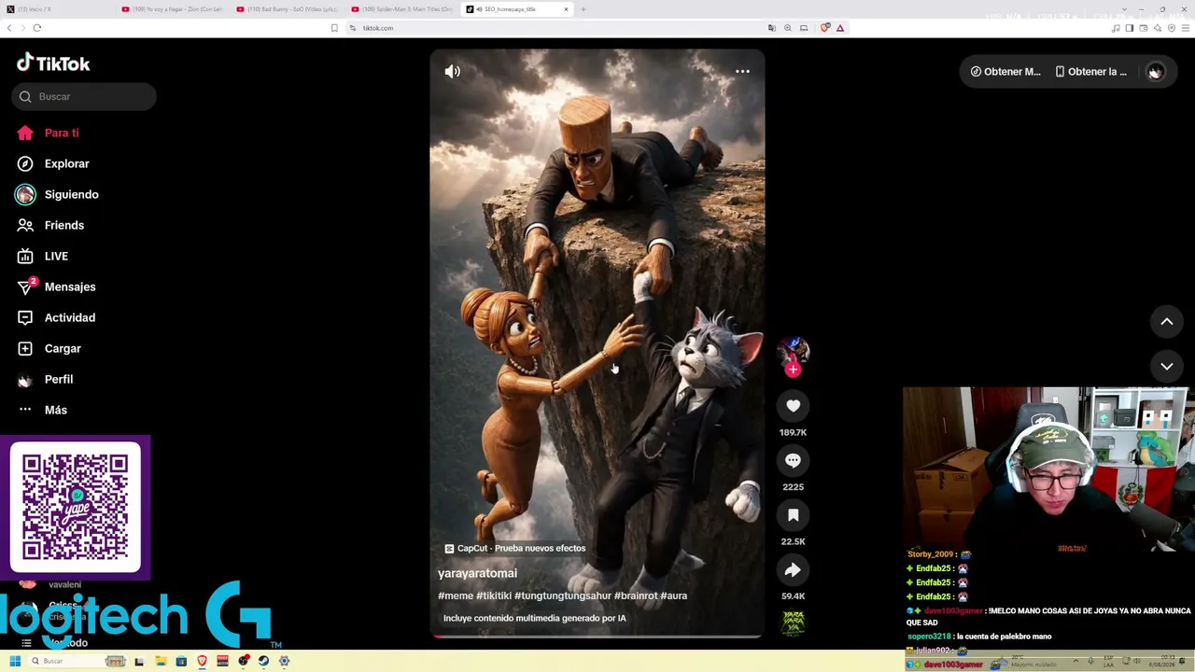1195x672 pixels.
Task: Go to the previous video with up arrow
Action: click(x=1166, y=322)
